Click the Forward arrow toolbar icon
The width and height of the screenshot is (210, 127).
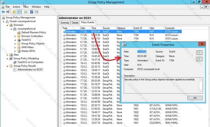click(x=8, y=12)
